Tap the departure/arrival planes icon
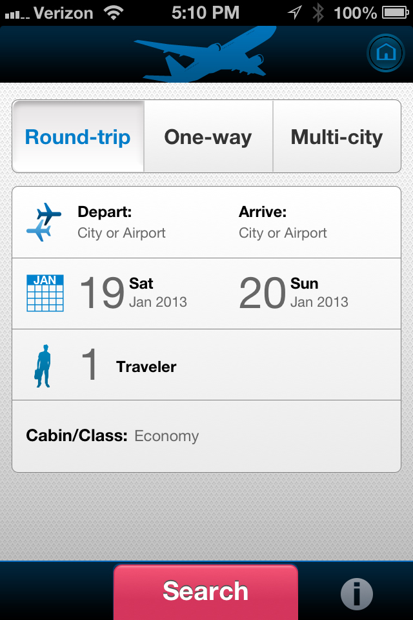This screenshot has width=413, height=620. (44, 222)
